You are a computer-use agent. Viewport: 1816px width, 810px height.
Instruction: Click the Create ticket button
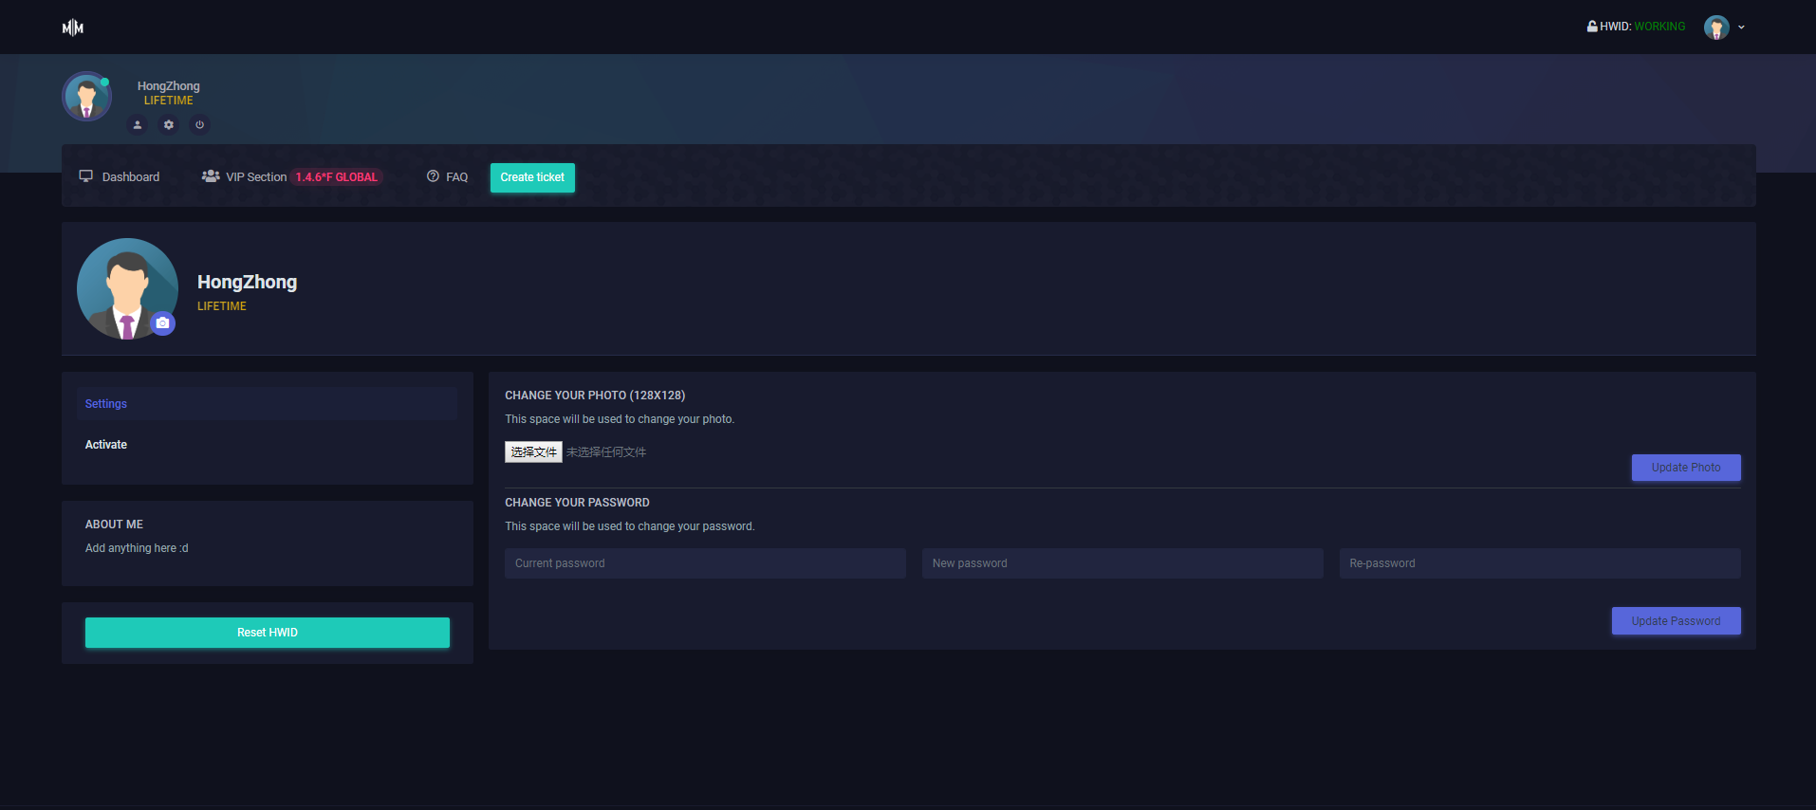pos(532,177)
